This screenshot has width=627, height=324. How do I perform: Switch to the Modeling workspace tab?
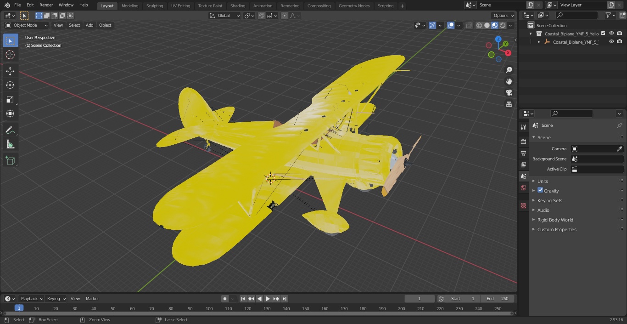click(x=130, y=6)
